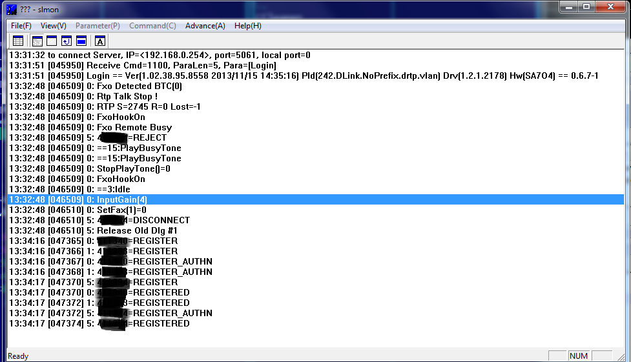
Task: Click the letter A font toolbar icon
Action: click(x=100, y=41)
